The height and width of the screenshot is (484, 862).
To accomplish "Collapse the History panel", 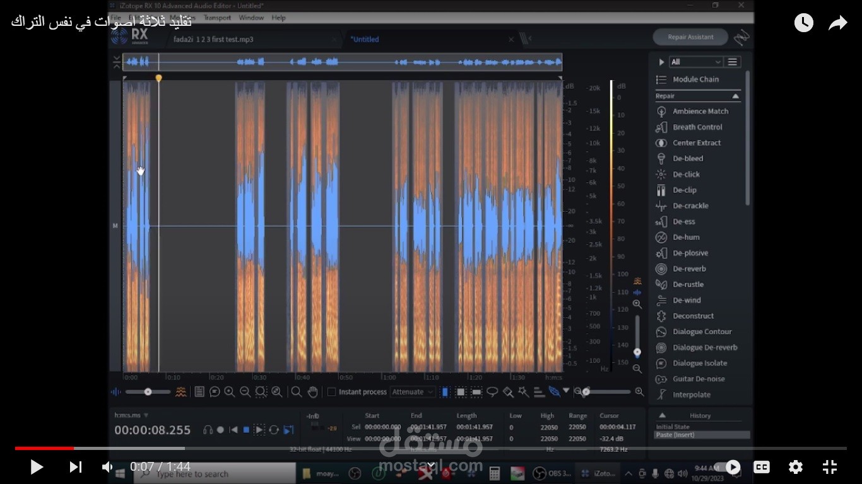I will coord(662,415).
